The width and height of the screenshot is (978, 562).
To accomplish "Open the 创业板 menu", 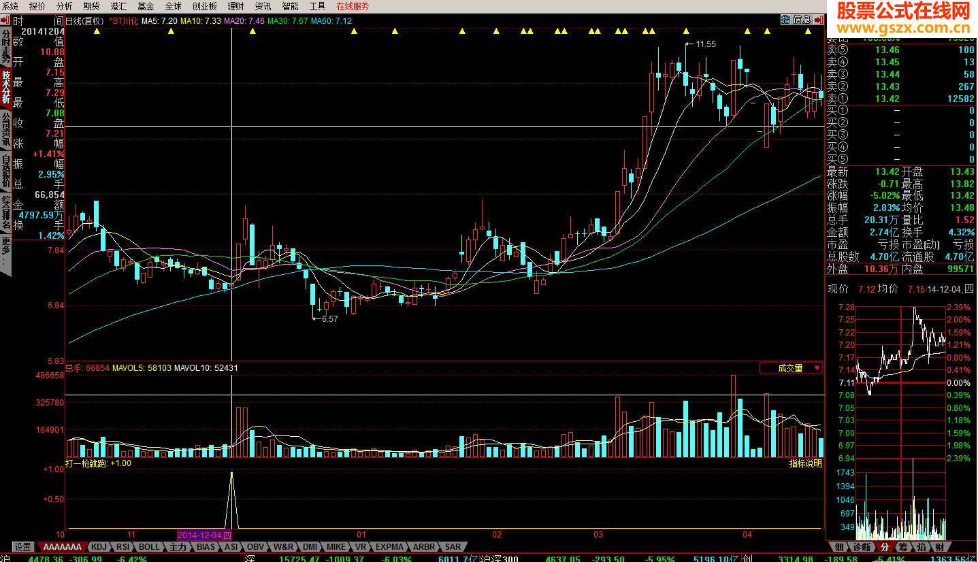I will click(205, 6).
